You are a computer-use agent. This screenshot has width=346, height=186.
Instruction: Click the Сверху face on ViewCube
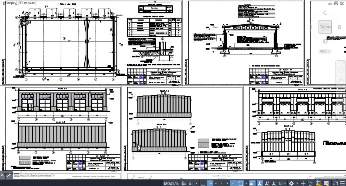[325, 27]
